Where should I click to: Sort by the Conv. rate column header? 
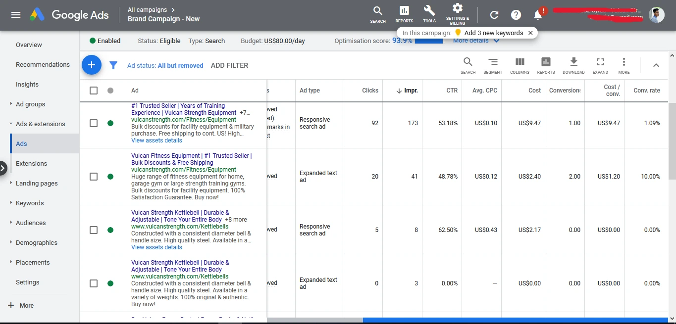tap(647, 91)
